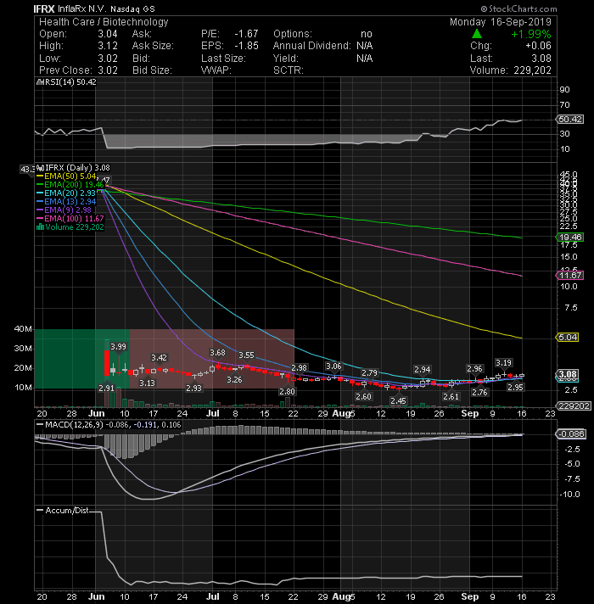This screenshot has width=594, height=604.
Task: Click the IFRX (Daily) 3.08 chart label
Action: tap(77, 168)
